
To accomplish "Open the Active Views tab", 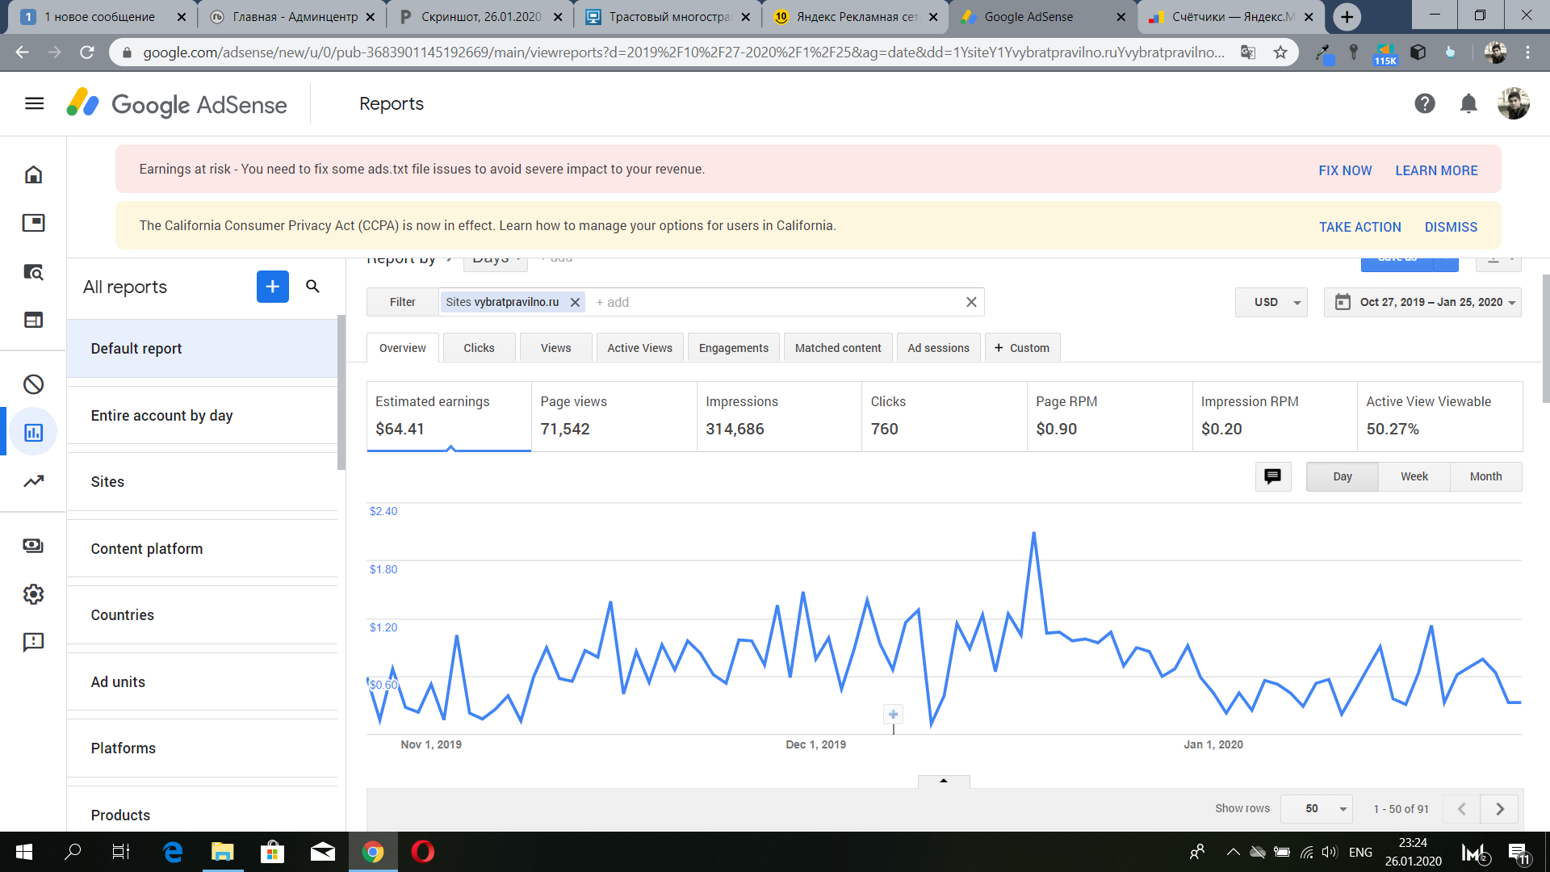I will point(639,348).
